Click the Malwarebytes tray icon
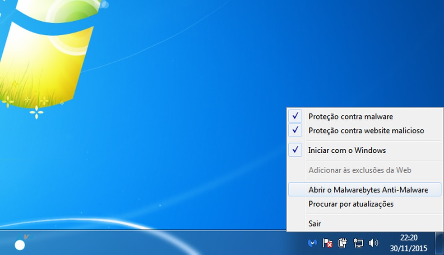Viewport: 444px width, 255px height. (x=312, y=243)
